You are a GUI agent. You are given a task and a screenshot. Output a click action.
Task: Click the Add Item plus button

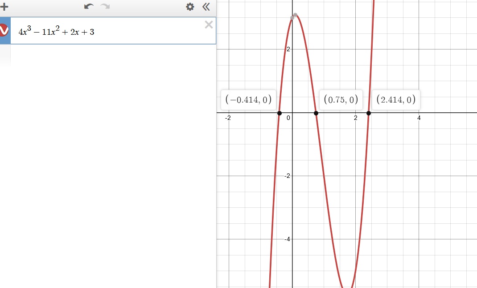click(4, 7)
